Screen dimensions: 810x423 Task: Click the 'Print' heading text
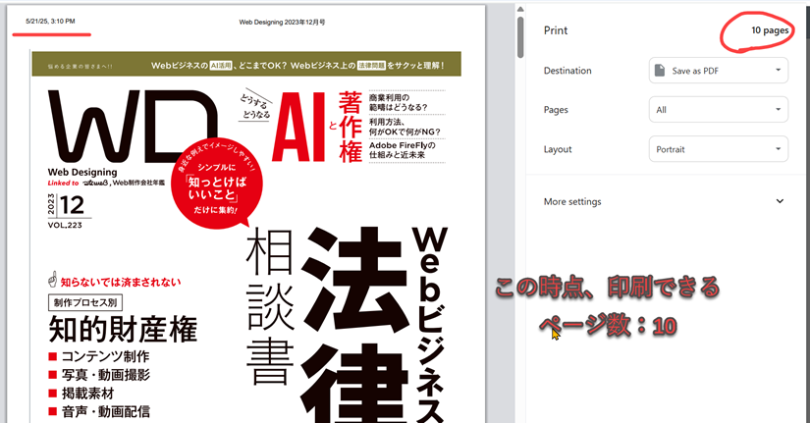(556, 30)
